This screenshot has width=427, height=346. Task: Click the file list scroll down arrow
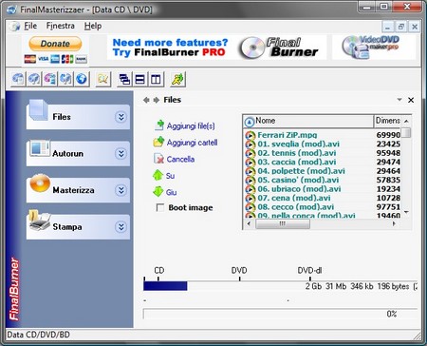click(406, 212)
